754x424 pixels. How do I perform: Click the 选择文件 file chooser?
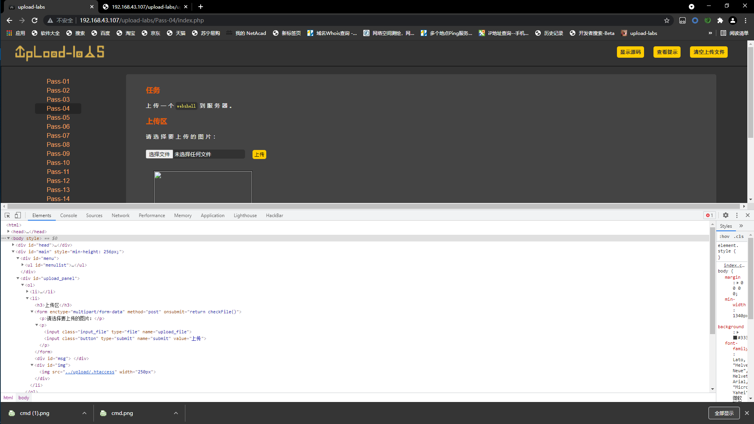pyautogui.click(x=159, y=154)
